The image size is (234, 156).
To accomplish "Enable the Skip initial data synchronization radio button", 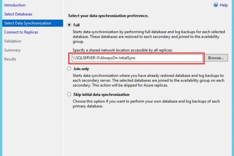I will tap(70, 94).
